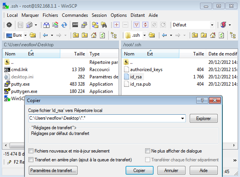Click local panel scrollbar left arrow
This screenshot has height=177, width=240.
pos(6,145)
